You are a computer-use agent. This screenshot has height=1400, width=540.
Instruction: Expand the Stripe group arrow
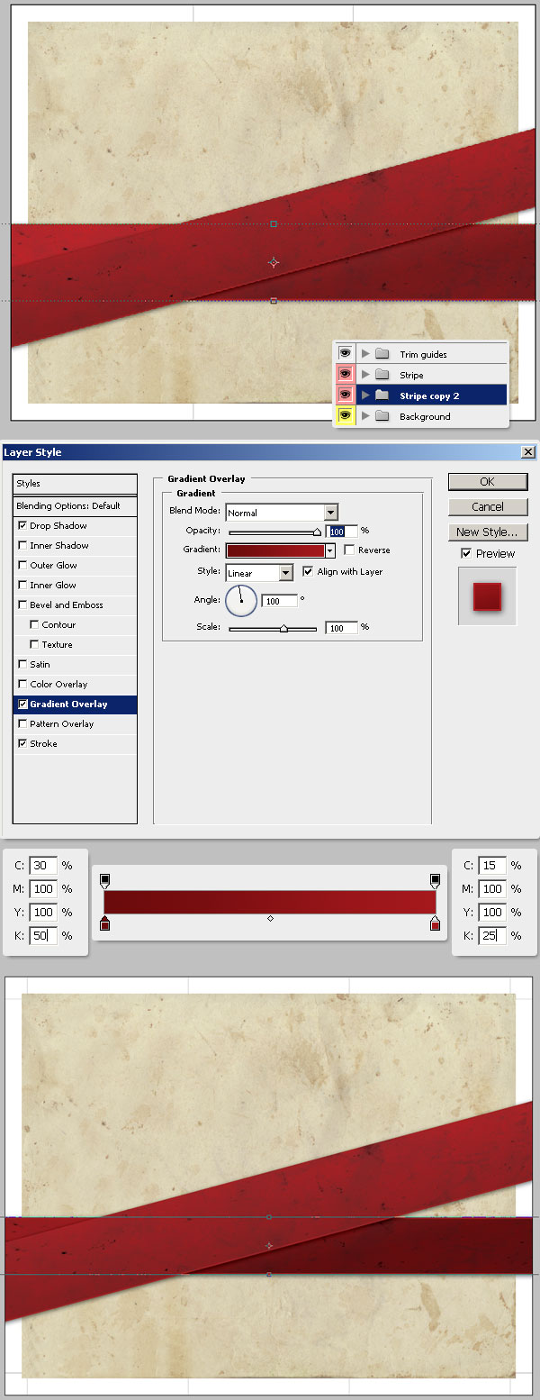[365, 375]
